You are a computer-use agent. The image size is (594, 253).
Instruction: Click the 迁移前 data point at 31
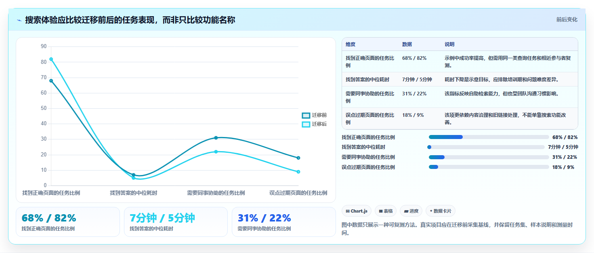pos(216,138)
